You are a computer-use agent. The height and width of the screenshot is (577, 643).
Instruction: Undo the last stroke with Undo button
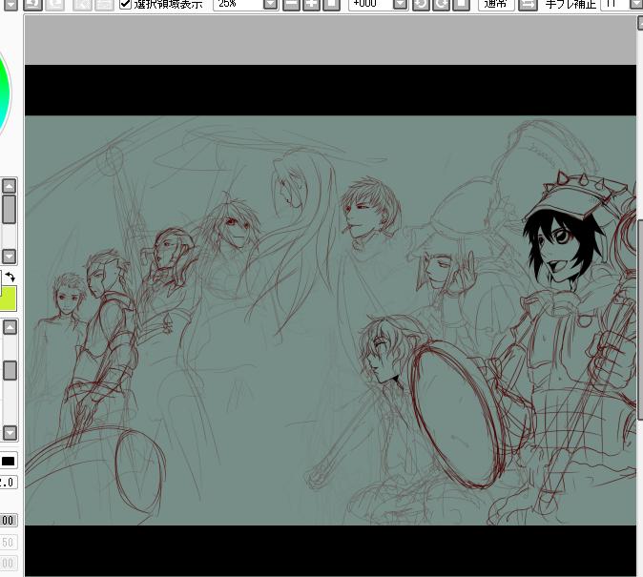coord(33,4)
